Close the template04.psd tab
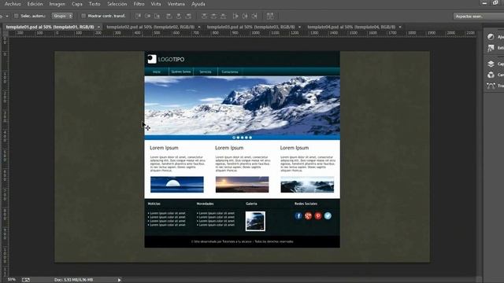This screenshot has width=504, height=283. (400, 27)
